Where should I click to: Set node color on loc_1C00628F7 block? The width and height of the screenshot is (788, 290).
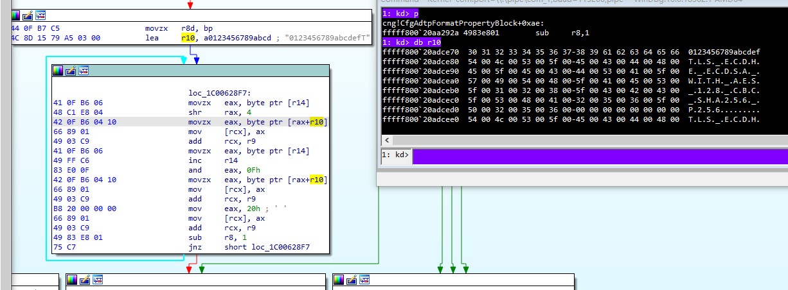point(58,70)
